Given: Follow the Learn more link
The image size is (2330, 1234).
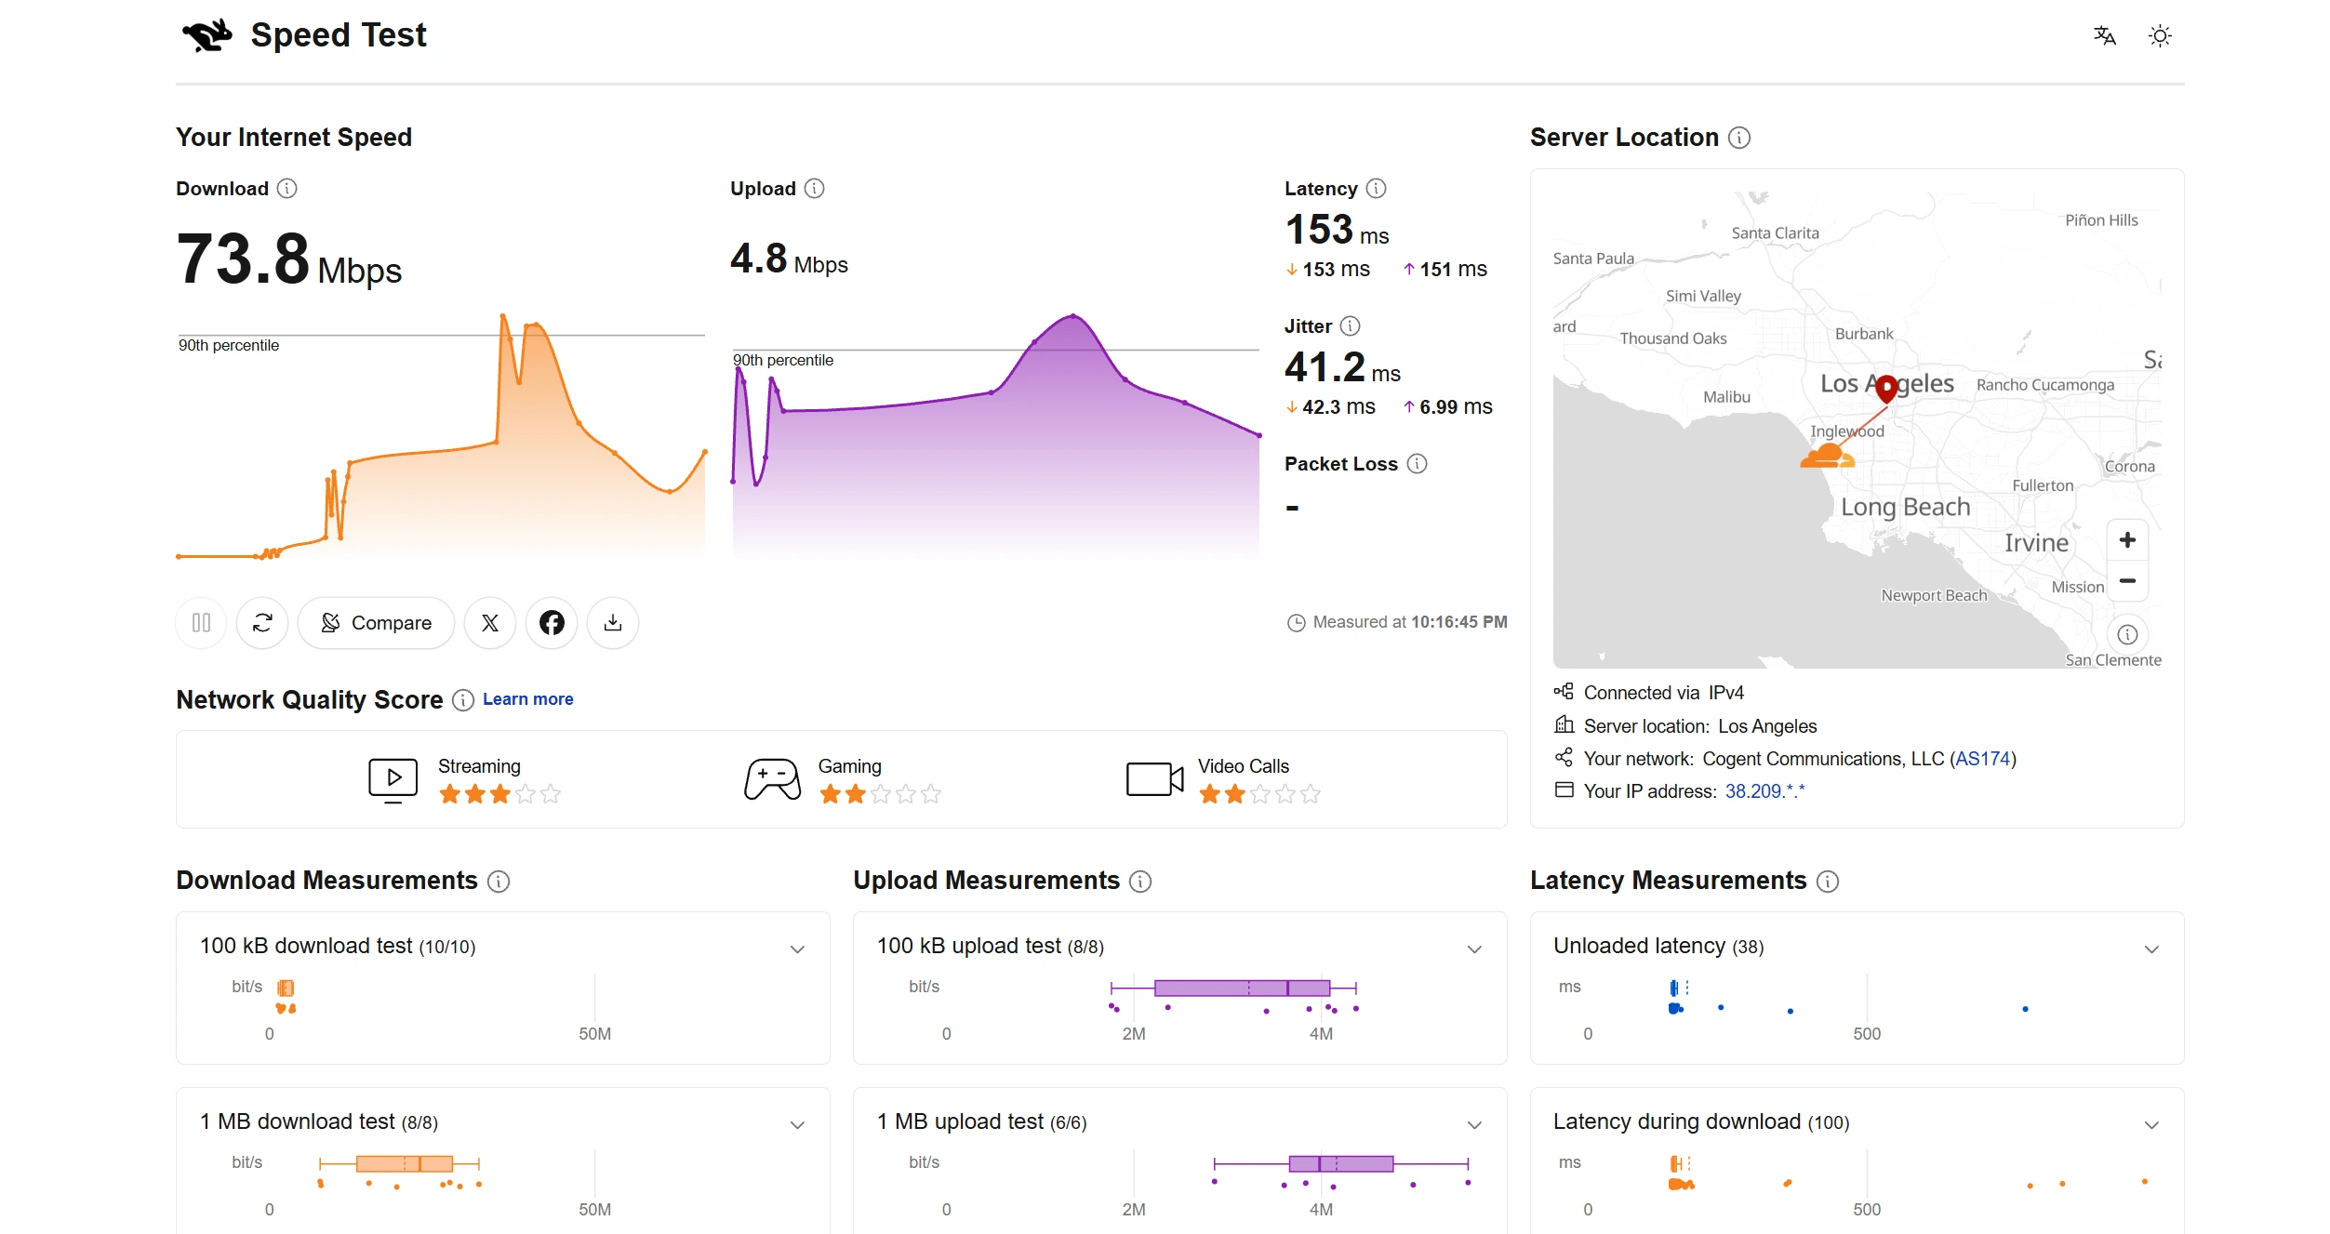Looking at the screenshot, I should (x=527, y=699).
